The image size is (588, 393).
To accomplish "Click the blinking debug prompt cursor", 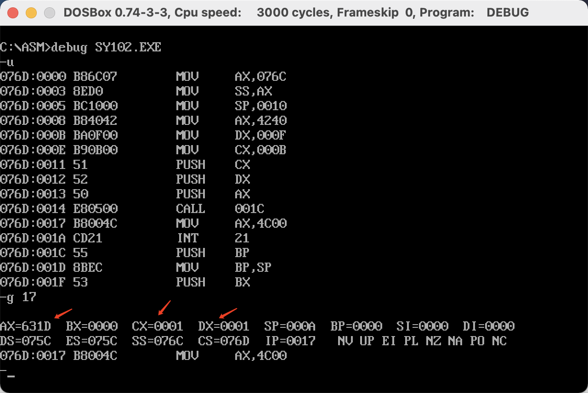I will pos(11,377).
